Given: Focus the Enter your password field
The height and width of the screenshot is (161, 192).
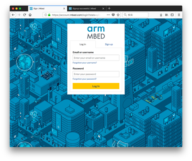Looking at the screenshot, I should pos(96,74).
